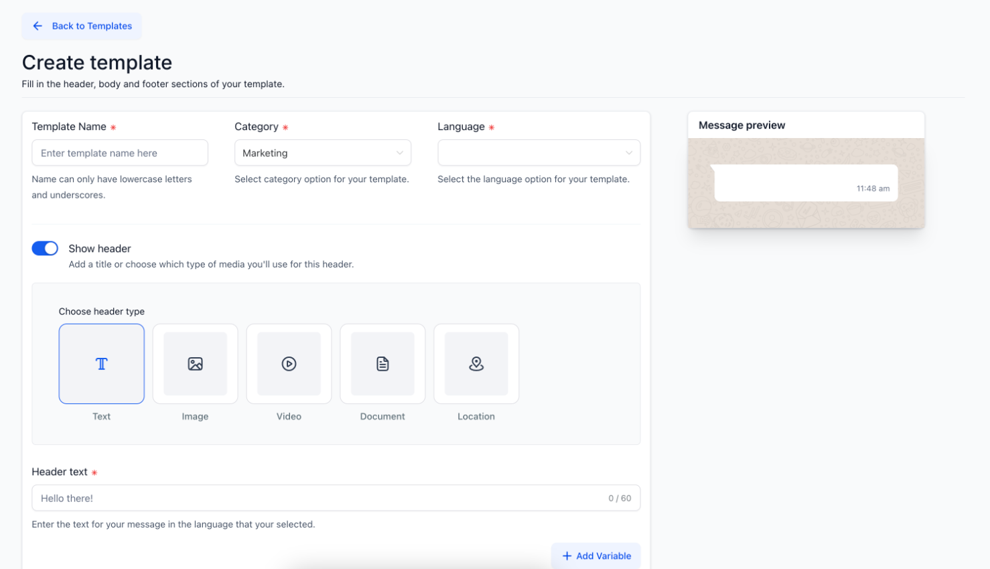Click the Add Variable button
Viewport: 990px width, 569px height.
coord(595,556)
